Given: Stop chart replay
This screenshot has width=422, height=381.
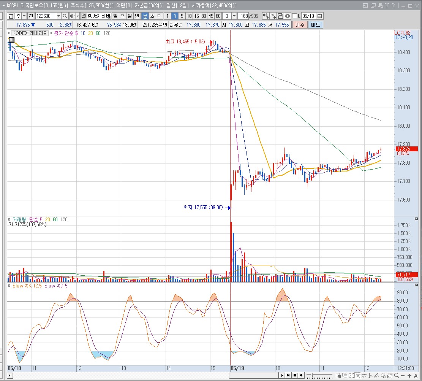Looking at the screenshot, I should (x=295, y=375).
